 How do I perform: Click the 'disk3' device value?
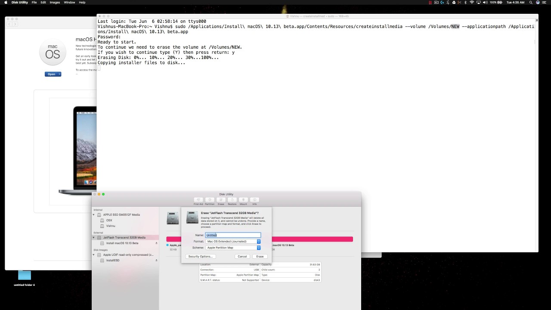[x=316, y=280]
